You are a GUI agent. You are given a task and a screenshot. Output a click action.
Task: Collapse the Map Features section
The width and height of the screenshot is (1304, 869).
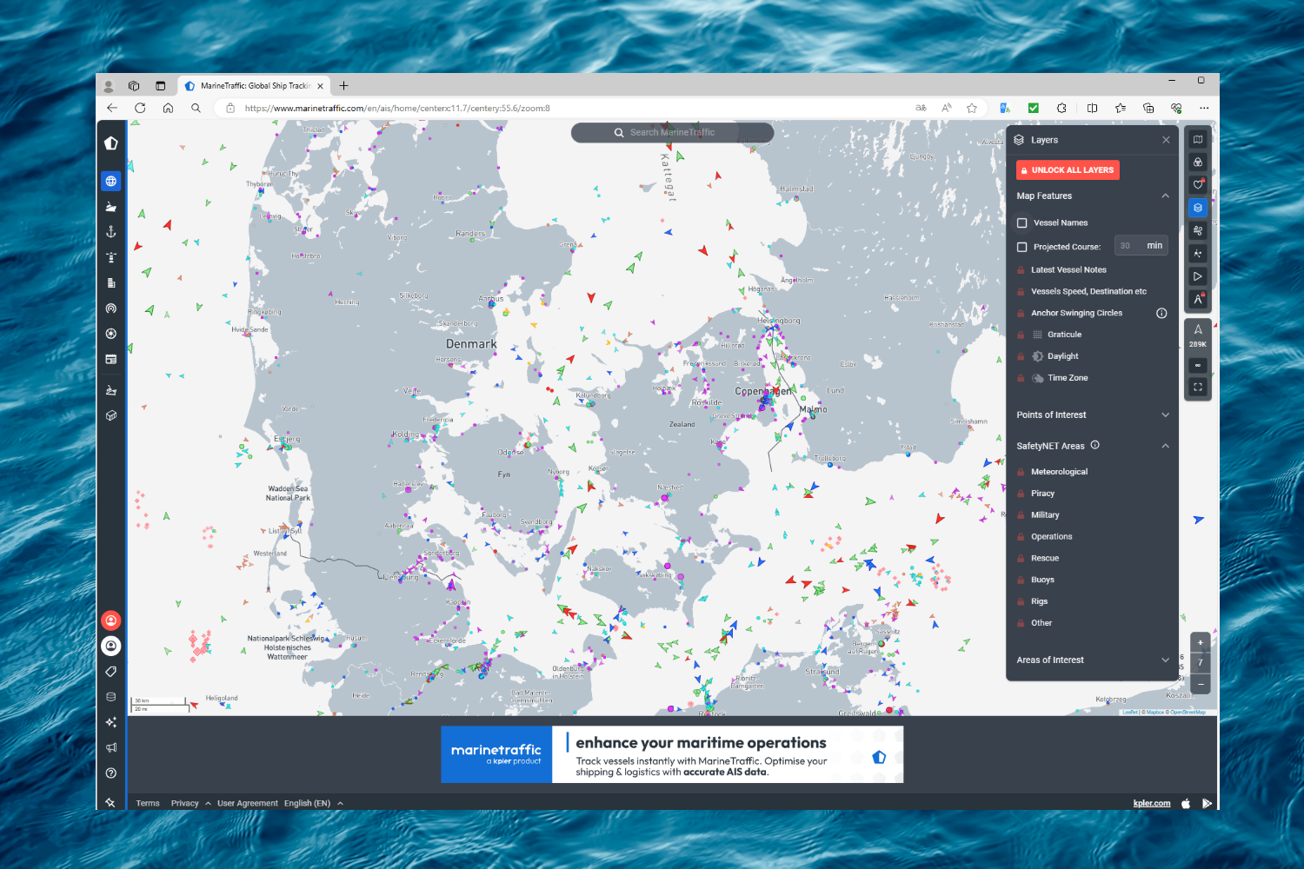pyautogui.click(x=1165, y=196)
